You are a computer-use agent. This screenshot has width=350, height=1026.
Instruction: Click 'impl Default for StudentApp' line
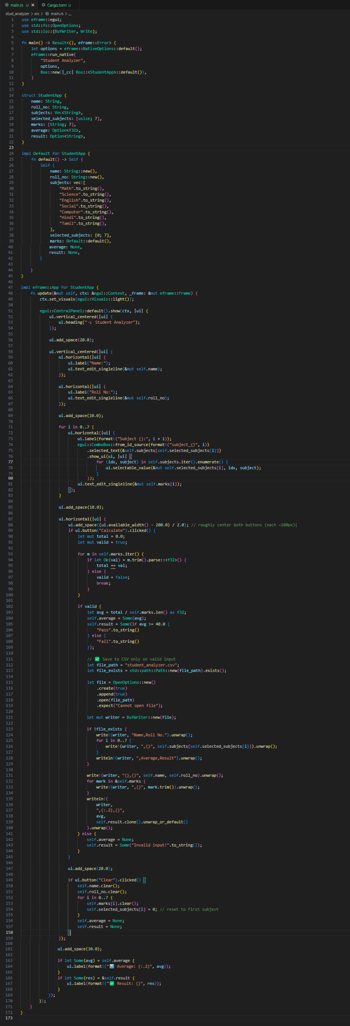(x=56, y=154)
